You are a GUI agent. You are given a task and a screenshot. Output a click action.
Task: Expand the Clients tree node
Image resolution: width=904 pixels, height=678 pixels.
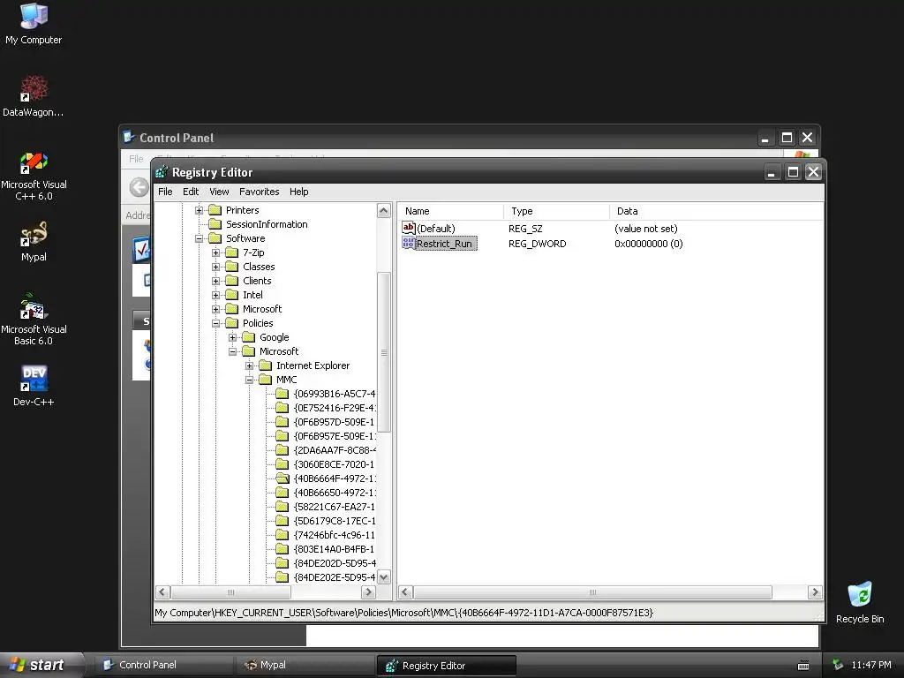coord(215,281)
